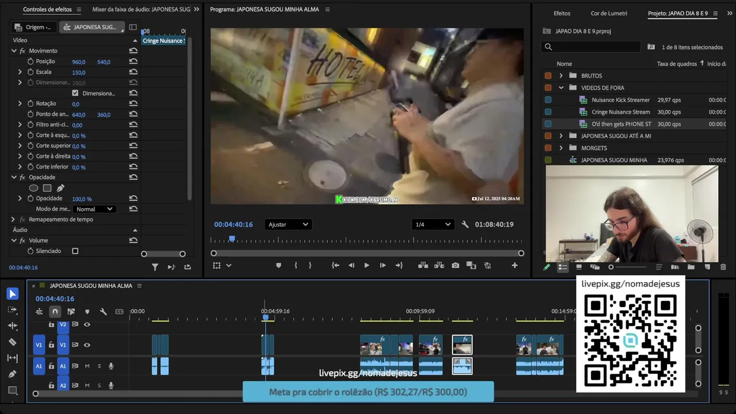The image size is (736, 414).
Task: Solo audio track A1
Action: point(99,366)
